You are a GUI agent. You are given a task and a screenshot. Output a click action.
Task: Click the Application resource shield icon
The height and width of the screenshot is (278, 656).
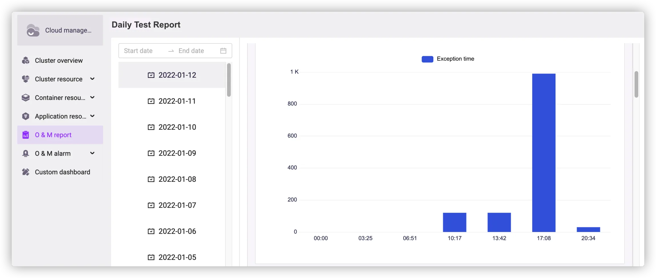tap(26, 116)
